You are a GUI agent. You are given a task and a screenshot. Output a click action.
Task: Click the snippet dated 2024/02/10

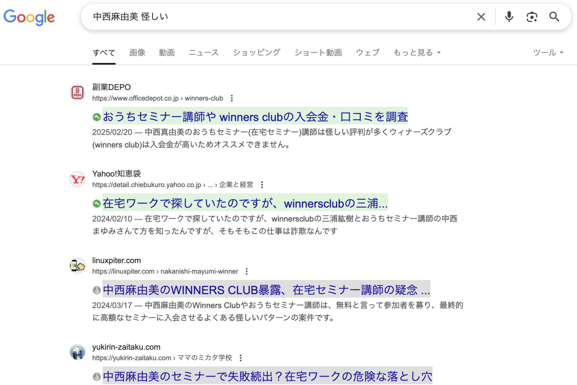(275, 225)
